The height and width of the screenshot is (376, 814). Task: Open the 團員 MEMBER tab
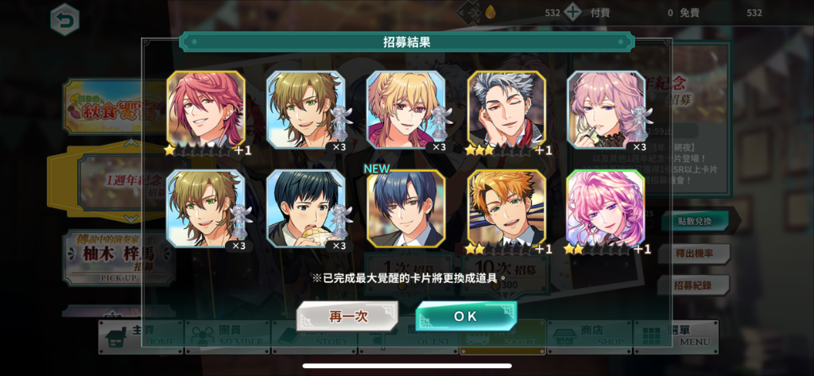point(227,336)
